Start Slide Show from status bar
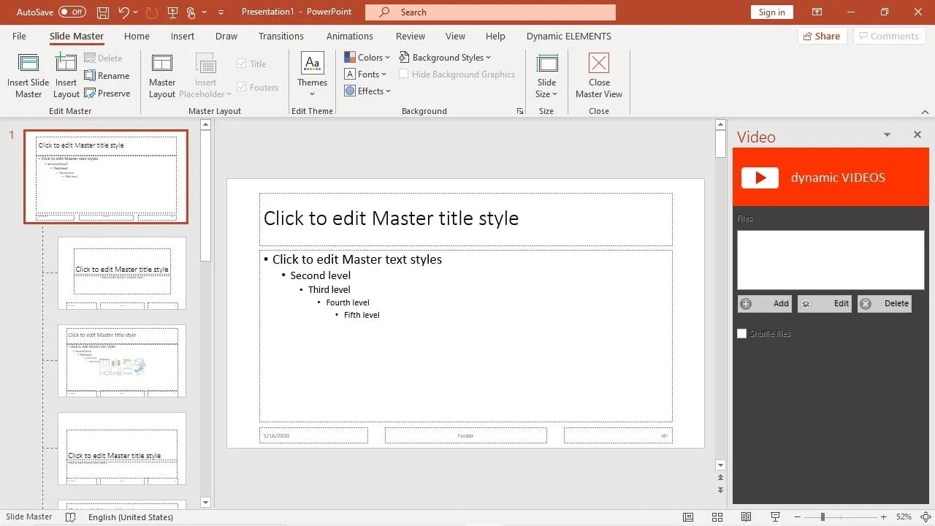The width and height of the screenshot is (935, 526). click(776, 517)
